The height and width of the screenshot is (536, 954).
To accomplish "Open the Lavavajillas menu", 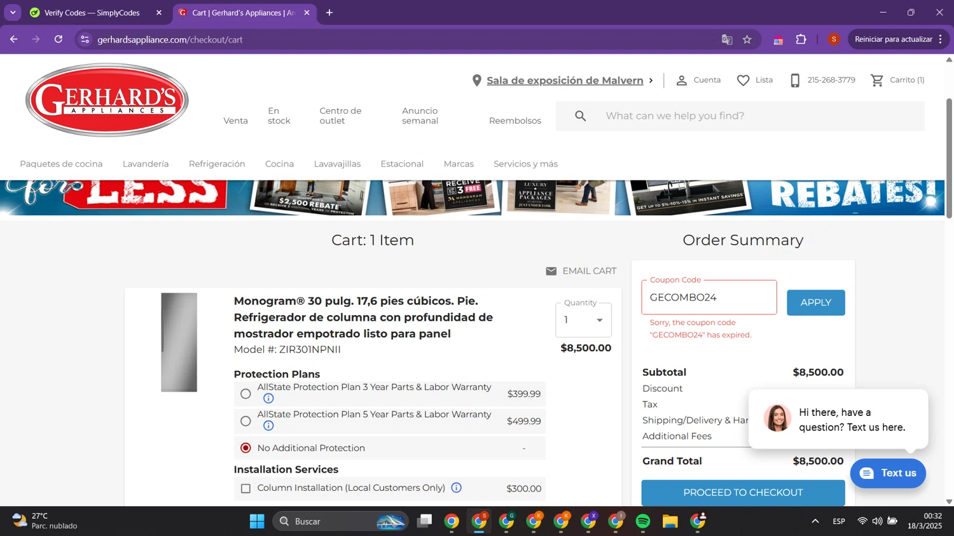I will (x=337, y=164).
